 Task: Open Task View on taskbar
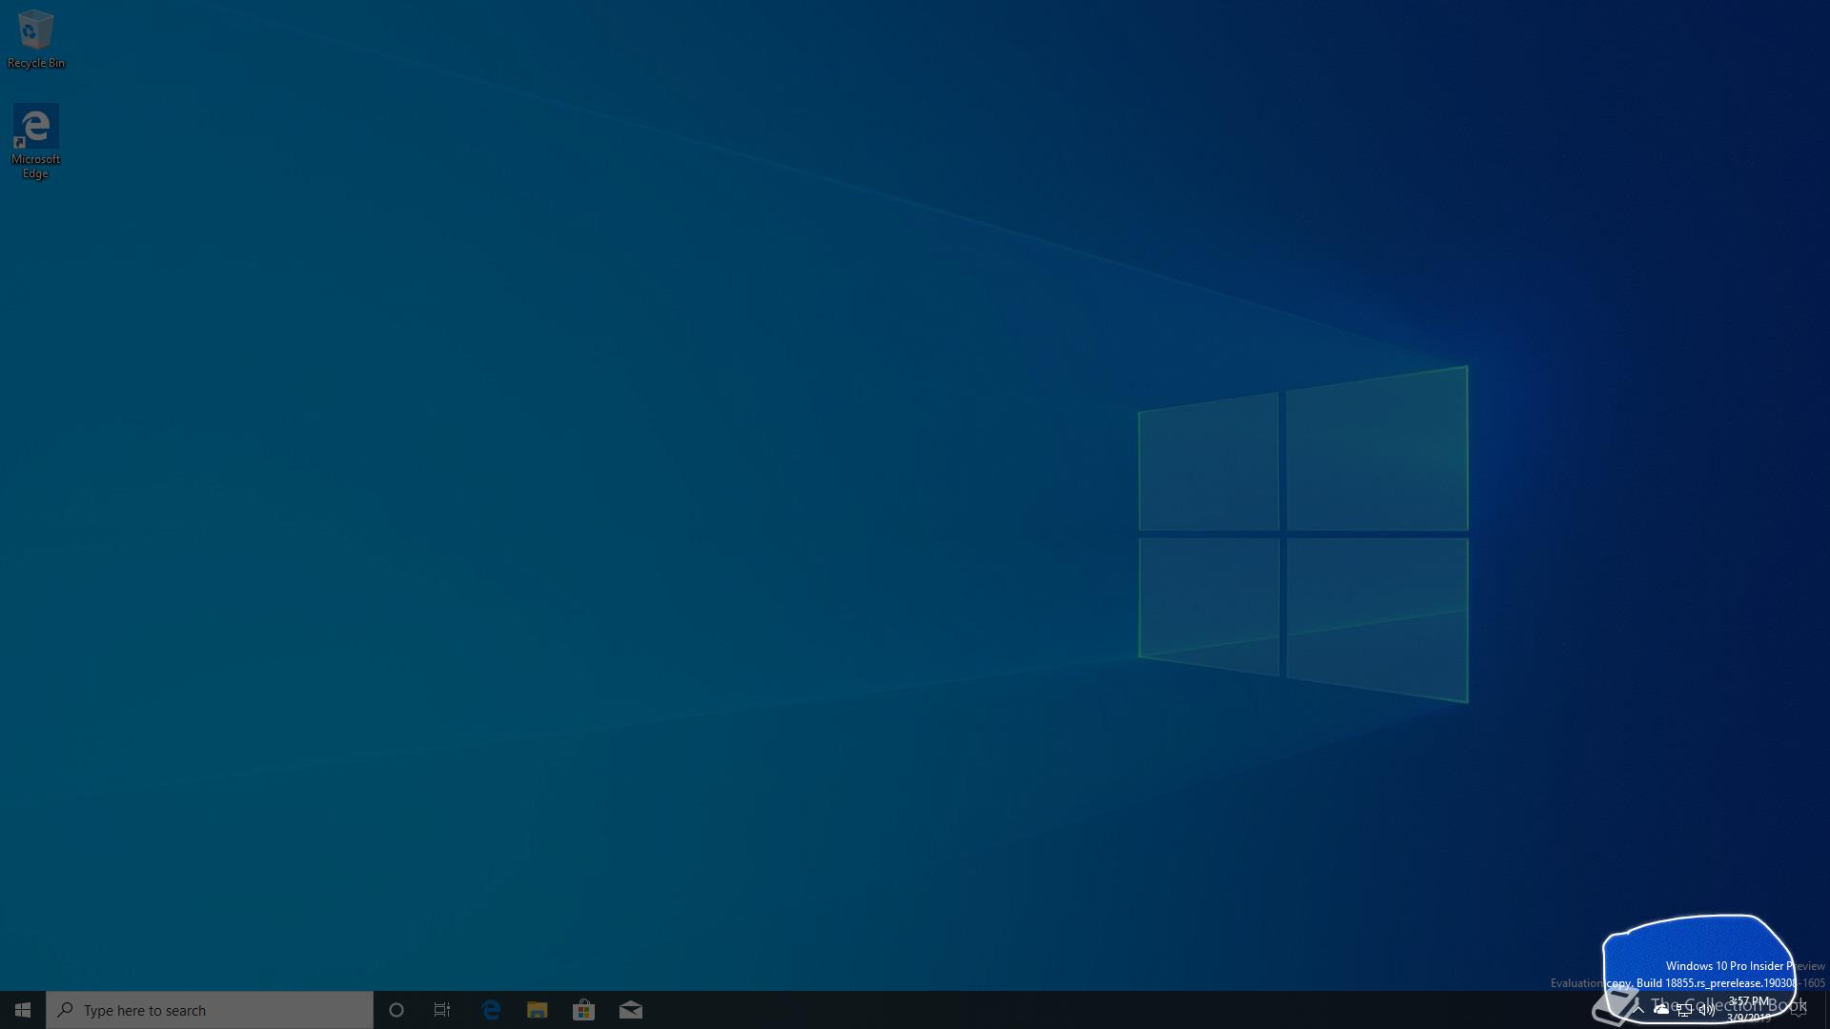click(x=442, y=1010)
